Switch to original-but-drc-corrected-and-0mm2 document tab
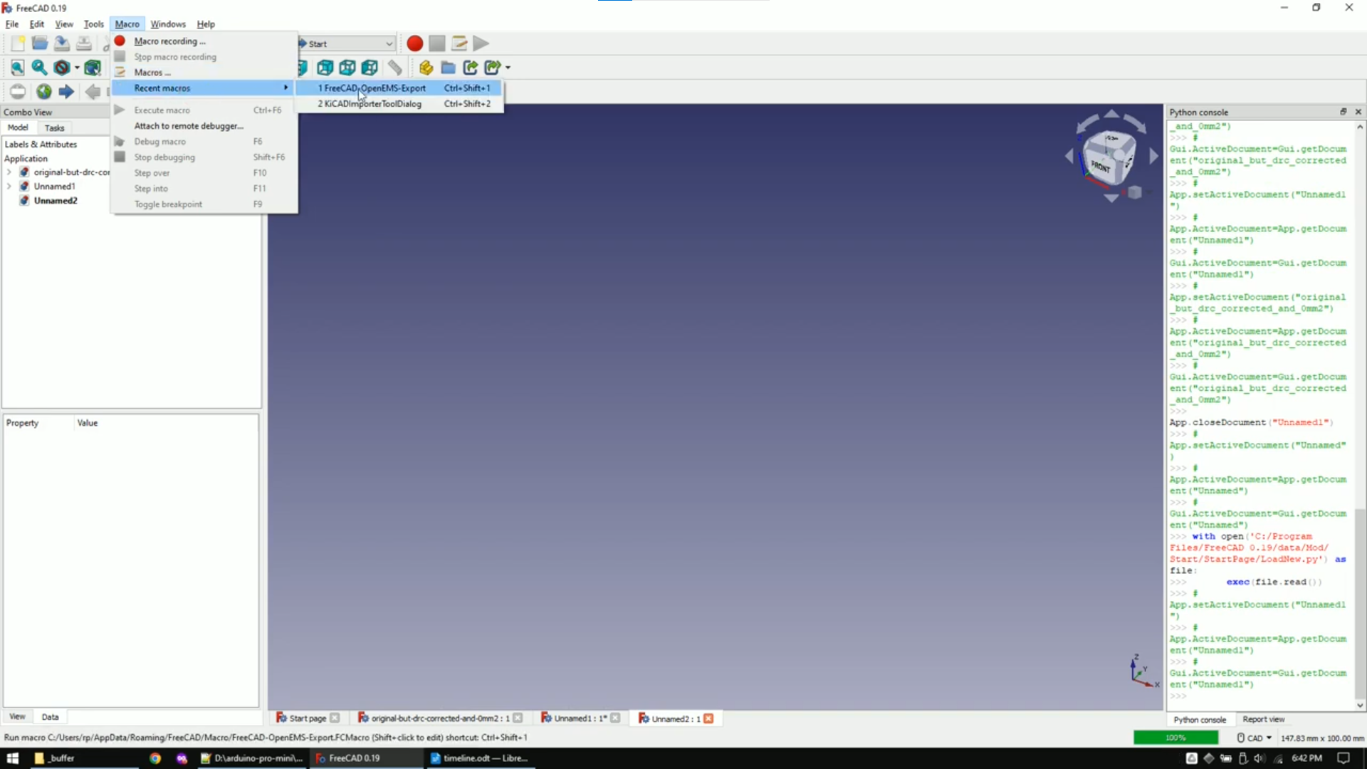This screenshot has width=1367, height=769. pyautogui.click(x=439, y=718)
